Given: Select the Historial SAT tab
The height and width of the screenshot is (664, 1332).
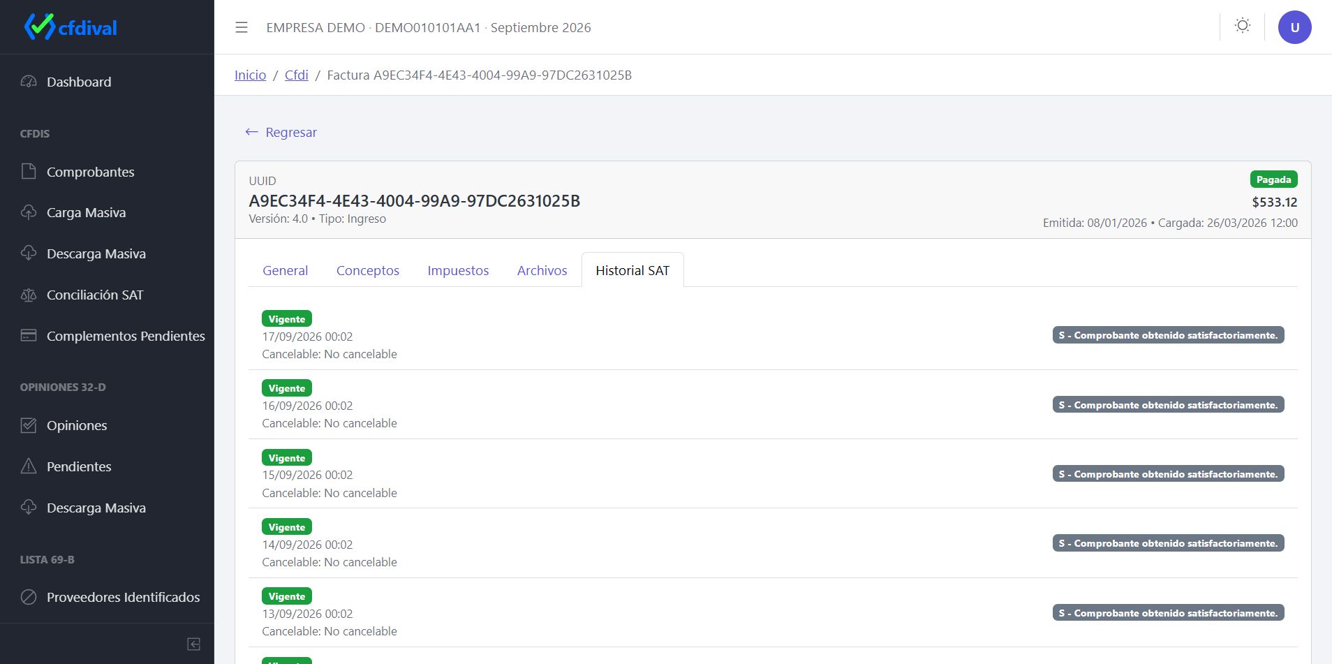Looking at the screenshot, I should [632, 270].
